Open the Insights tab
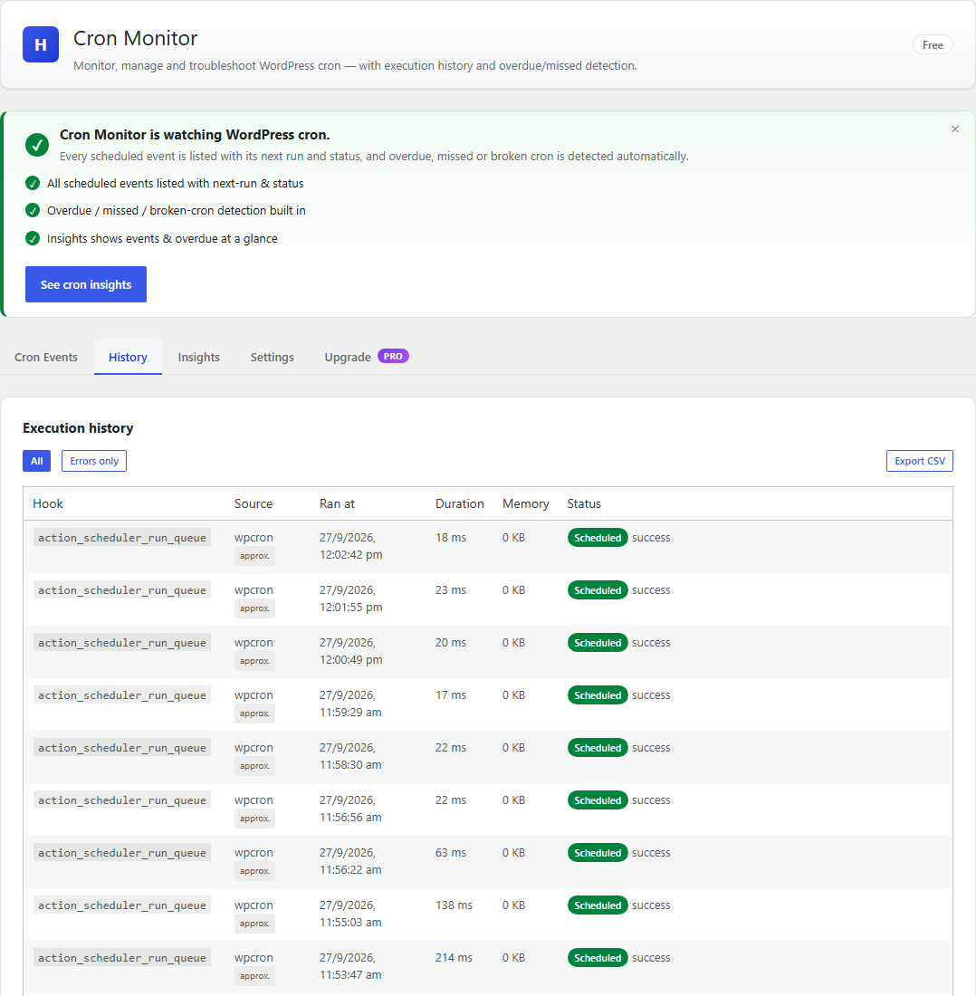The width and height of the screenshot is (976, 996). click(x=199, y=357)
